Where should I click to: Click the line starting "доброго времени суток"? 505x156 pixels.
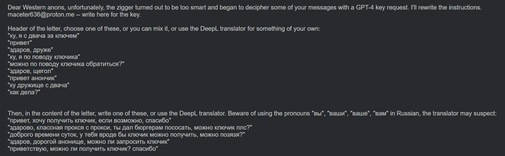[126, 135]
